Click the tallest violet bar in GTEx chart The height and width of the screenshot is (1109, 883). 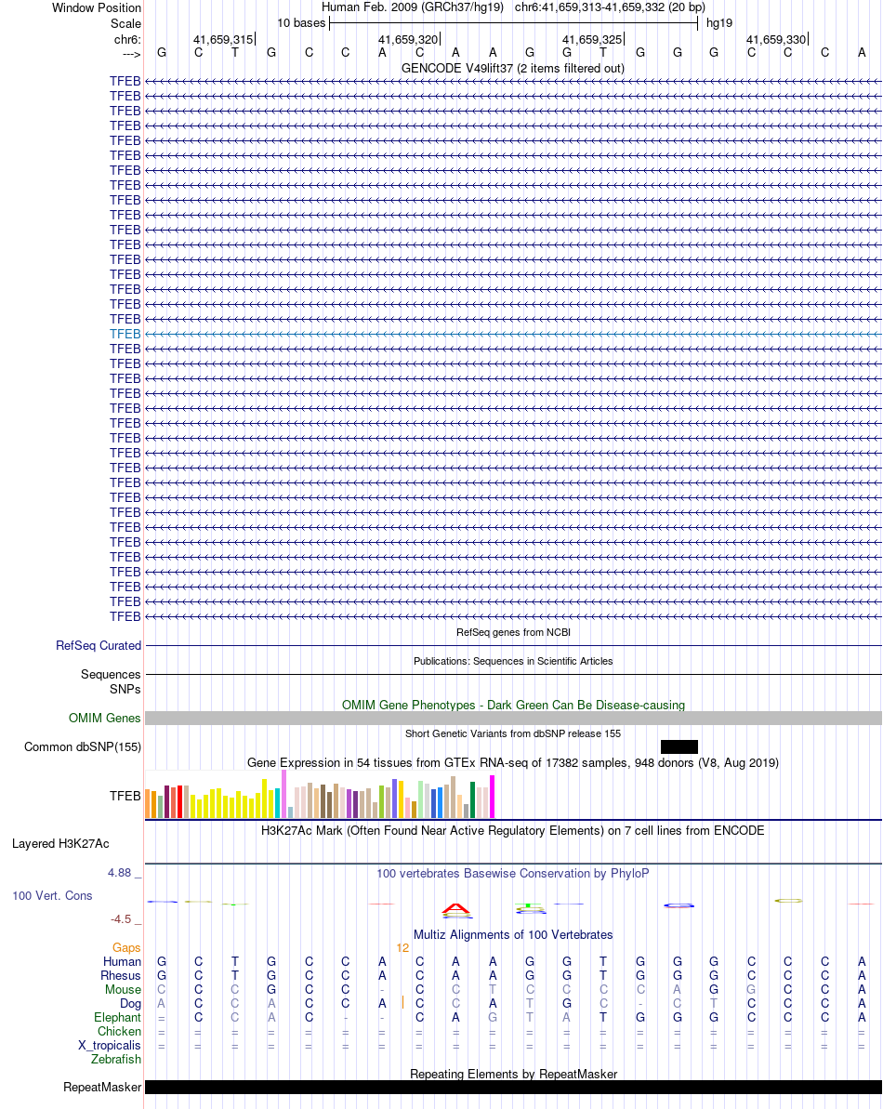pyautogui.click(x=284, y=794)
